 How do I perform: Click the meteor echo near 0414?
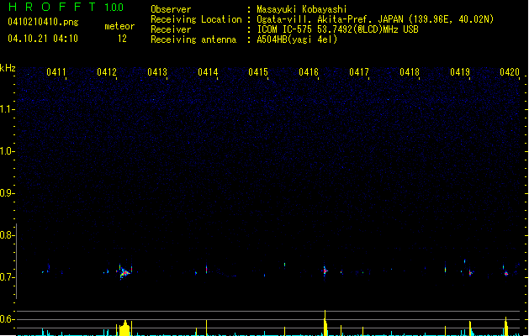pos(207,270)
